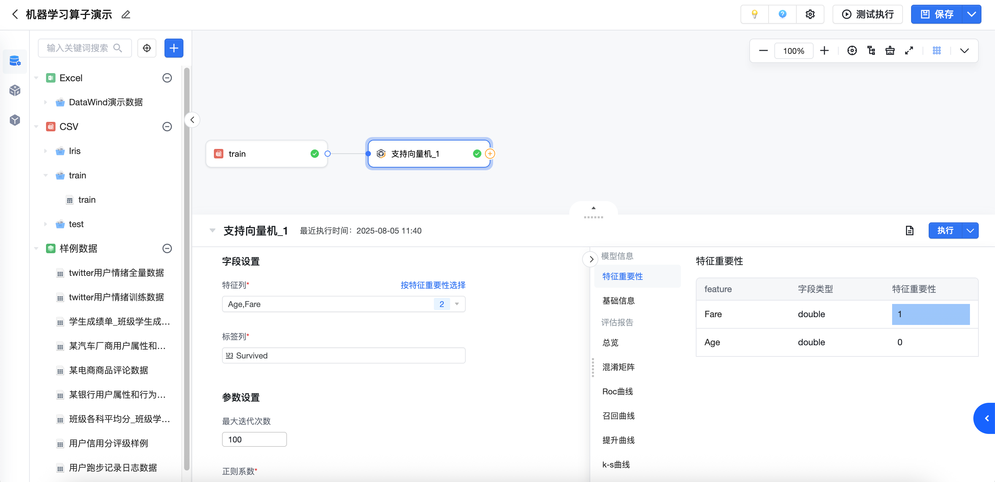Clear the canvas with the broom icon
This screenshot has width=995, height=482.
[890, 50]
